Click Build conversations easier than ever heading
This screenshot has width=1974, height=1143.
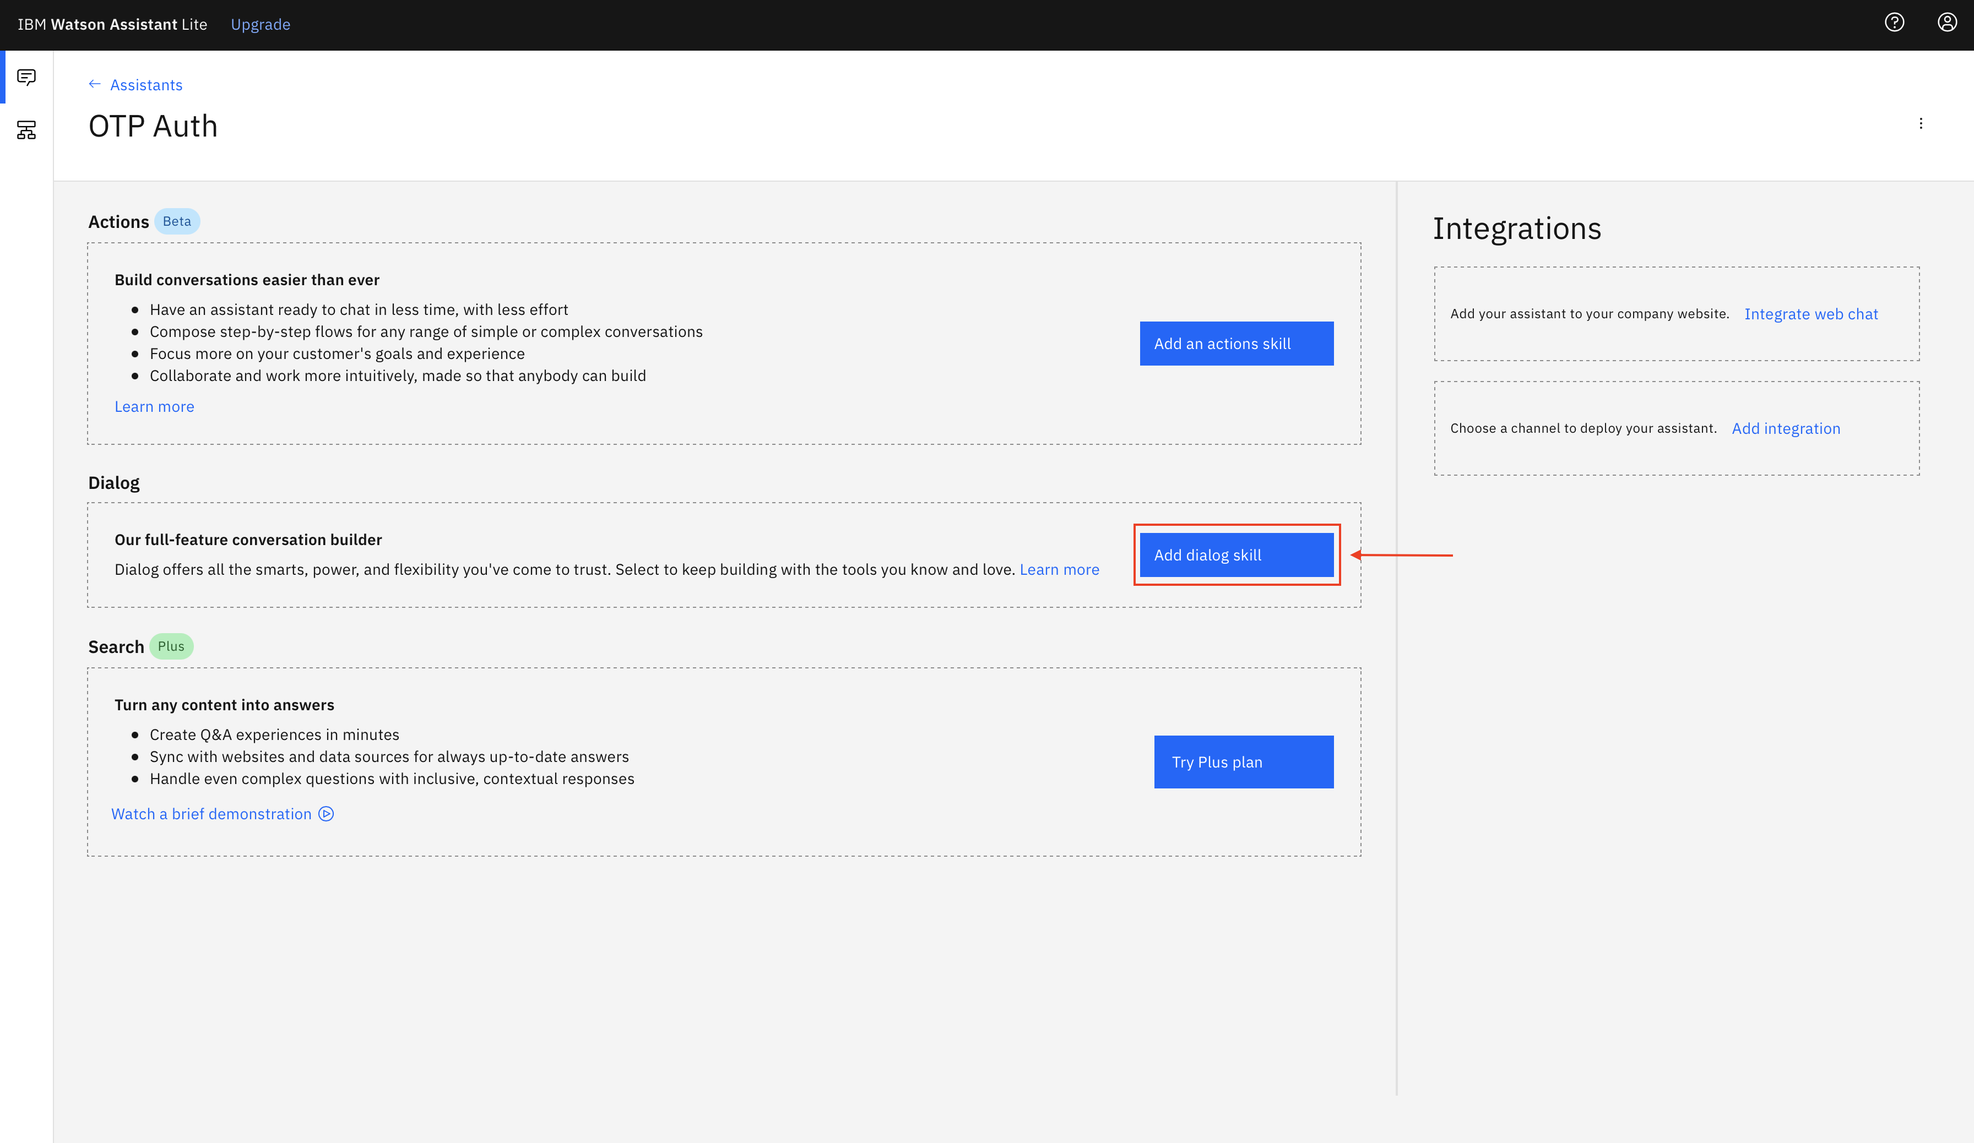[x=247, y=280]
